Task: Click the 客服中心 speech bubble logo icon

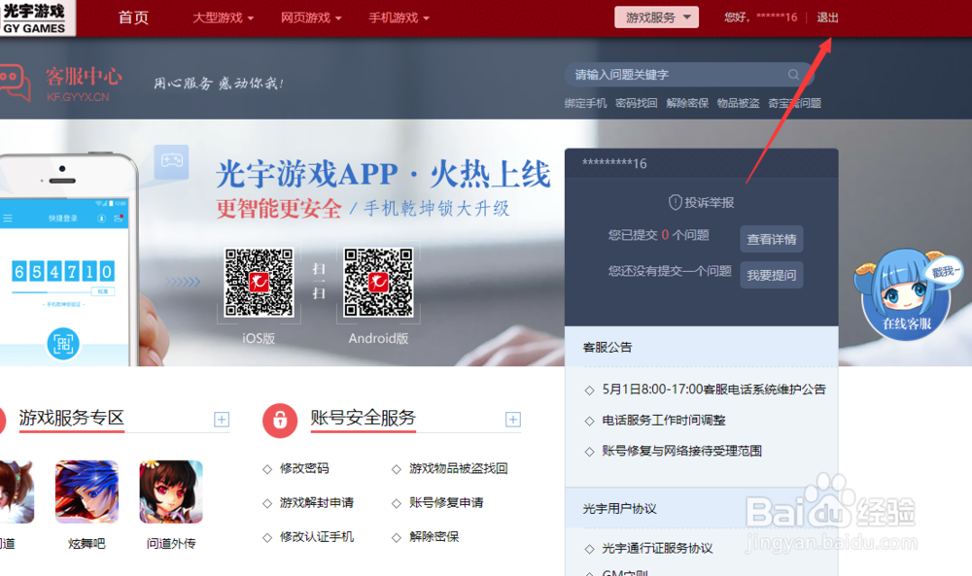Action: [15, 82]
